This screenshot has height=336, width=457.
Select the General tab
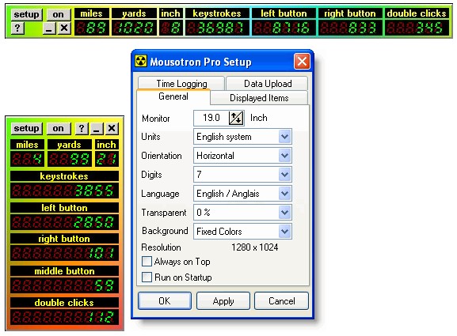pos(173,96)
